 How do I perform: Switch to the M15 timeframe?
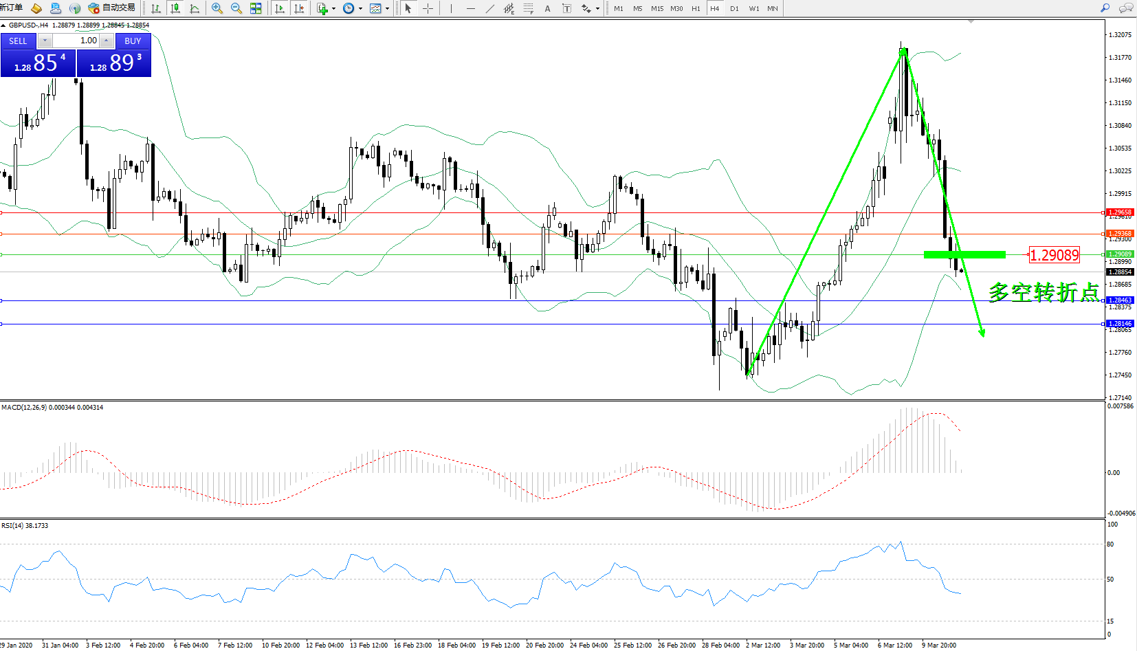[x=657, y=8]
